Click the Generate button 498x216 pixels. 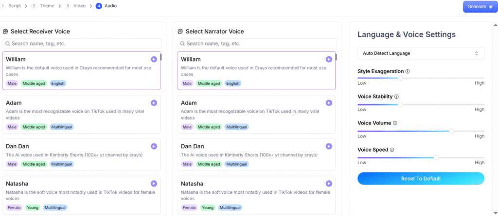[480, 7]
